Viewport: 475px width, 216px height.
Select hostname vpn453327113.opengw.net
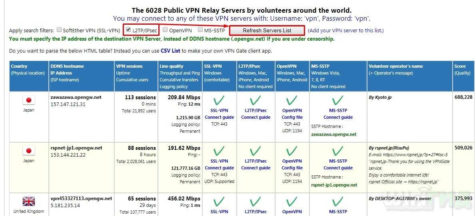tap(81, 198)
